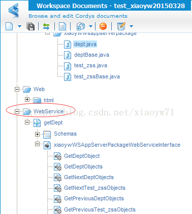Expand the Schemas node

point(37,135)
